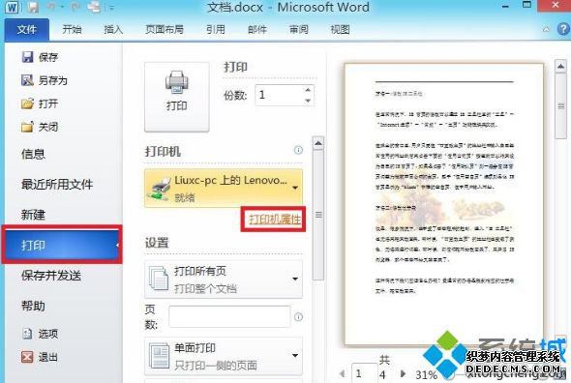This screenshot has height=383, width=571.
Task: Open the 文件 tab
Action: [x=26, y=29]
